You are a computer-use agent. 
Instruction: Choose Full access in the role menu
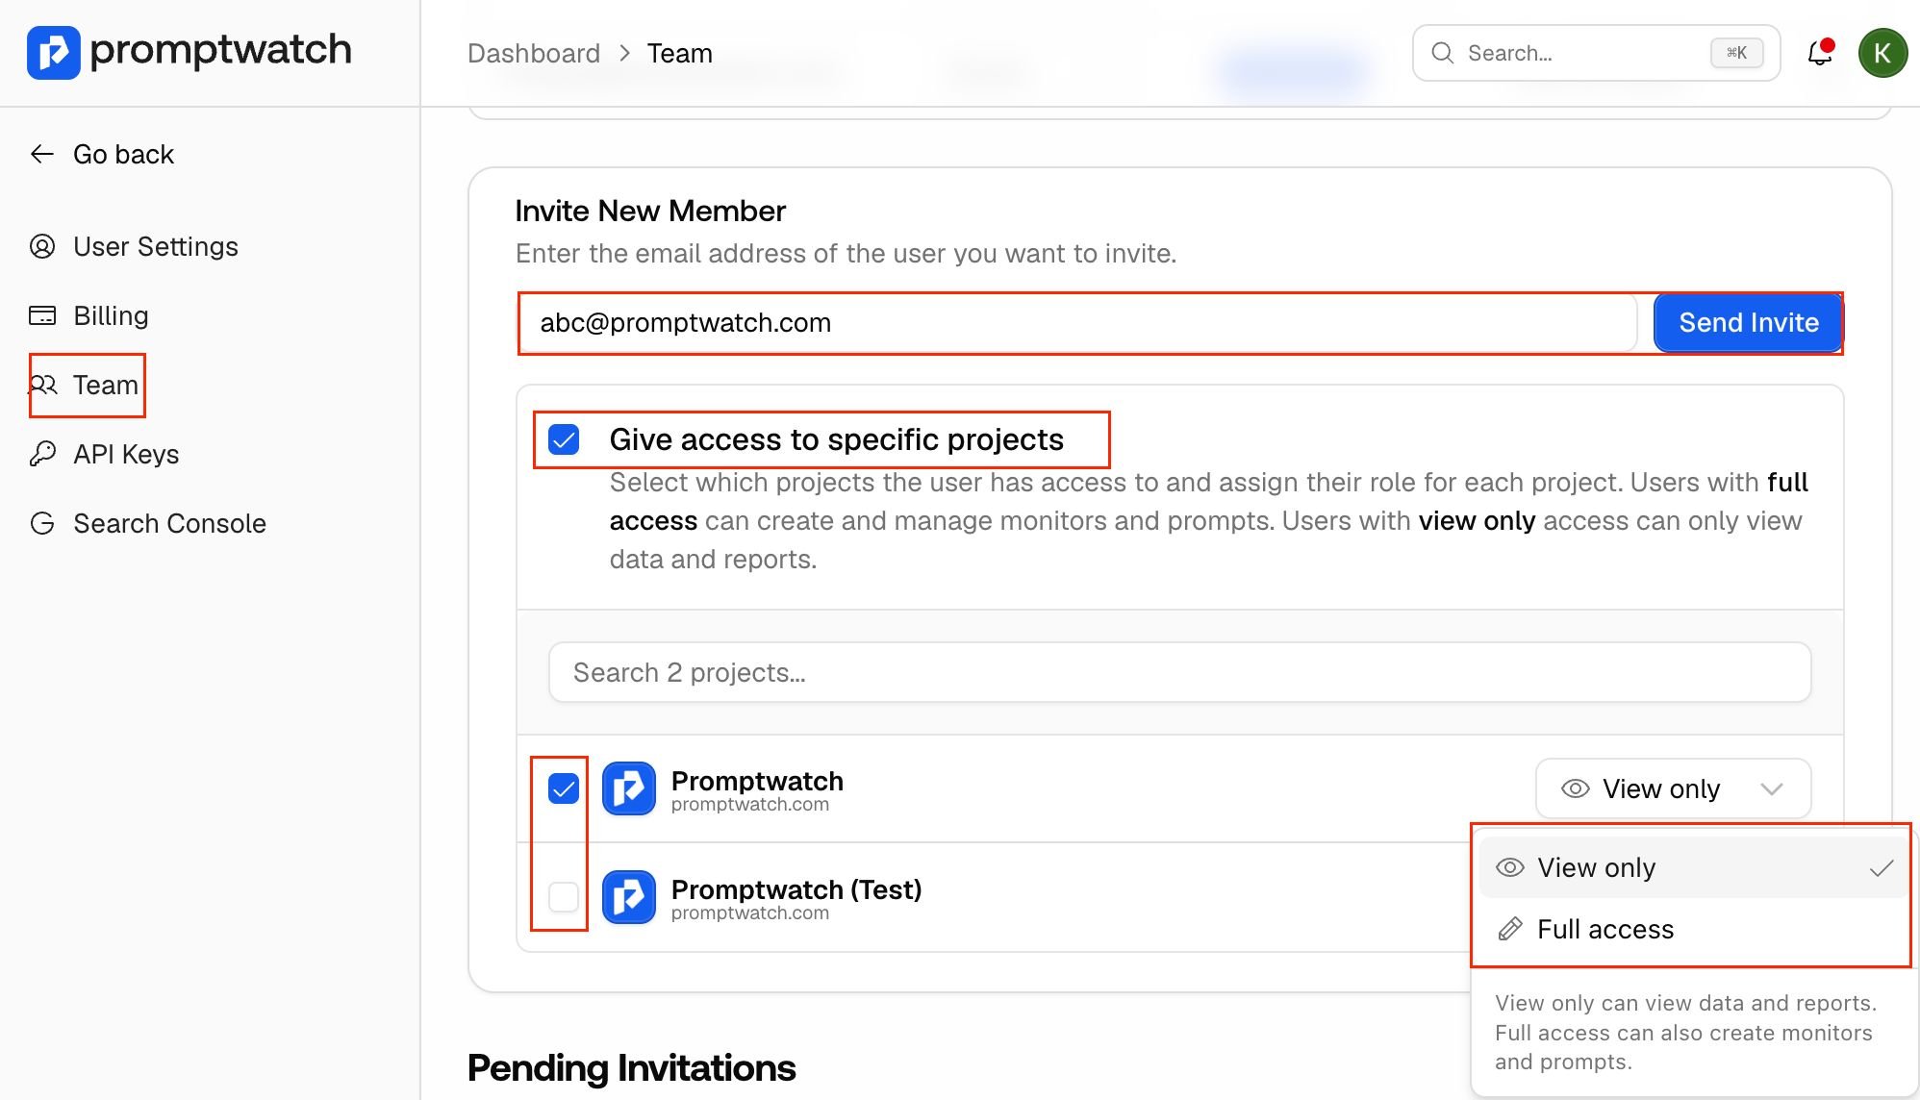(x=1693, y=929)
